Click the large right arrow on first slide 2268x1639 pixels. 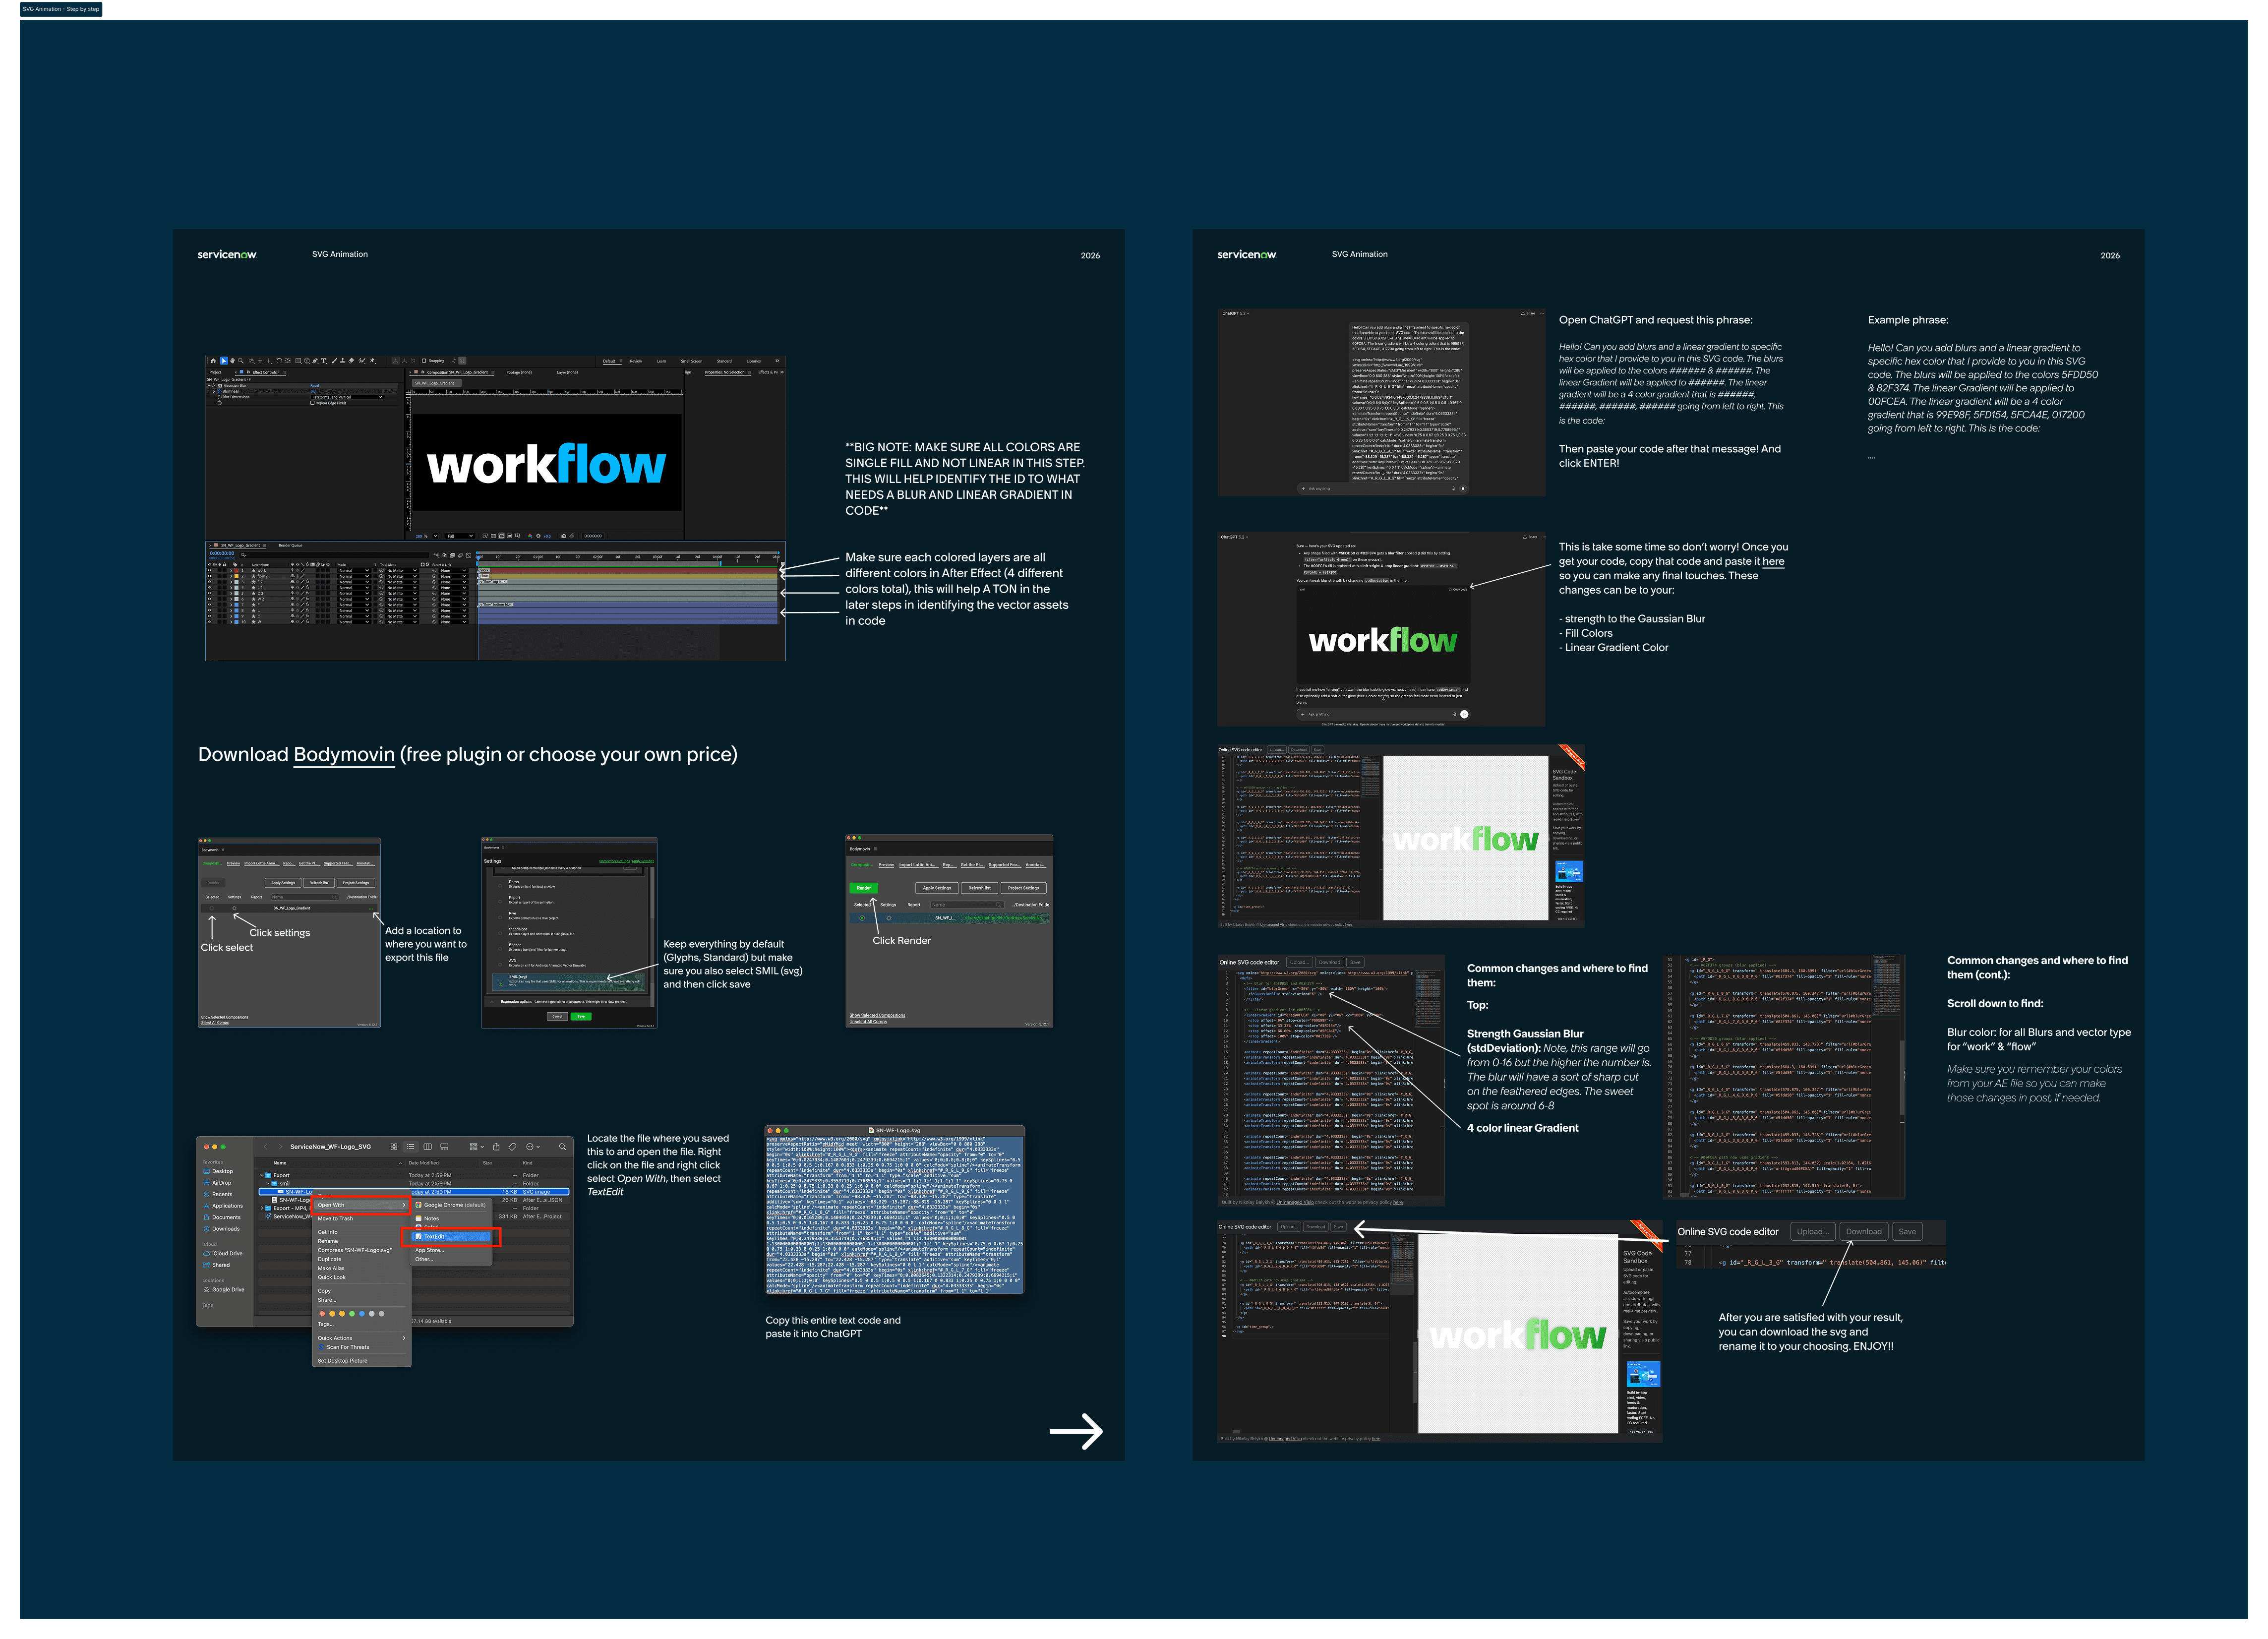click(x=1075, y=1431)
